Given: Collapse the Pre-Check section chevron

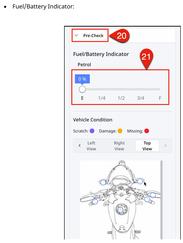Looking at the screenshot, I should [x=76, y=36].
